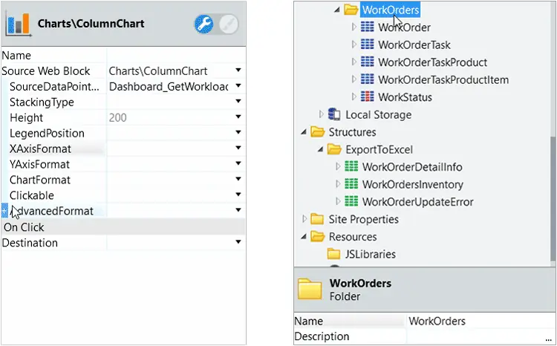Open the Height value dropdown

[x=238, y=117]
